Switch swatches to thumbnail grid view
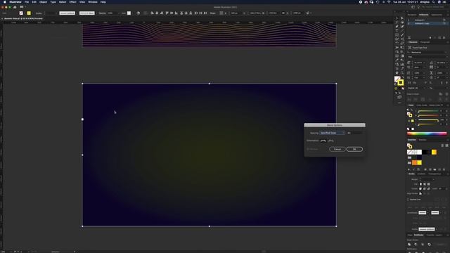Image resolution: width=450 pixels, height=253 pixels. (x=446, y=145)
